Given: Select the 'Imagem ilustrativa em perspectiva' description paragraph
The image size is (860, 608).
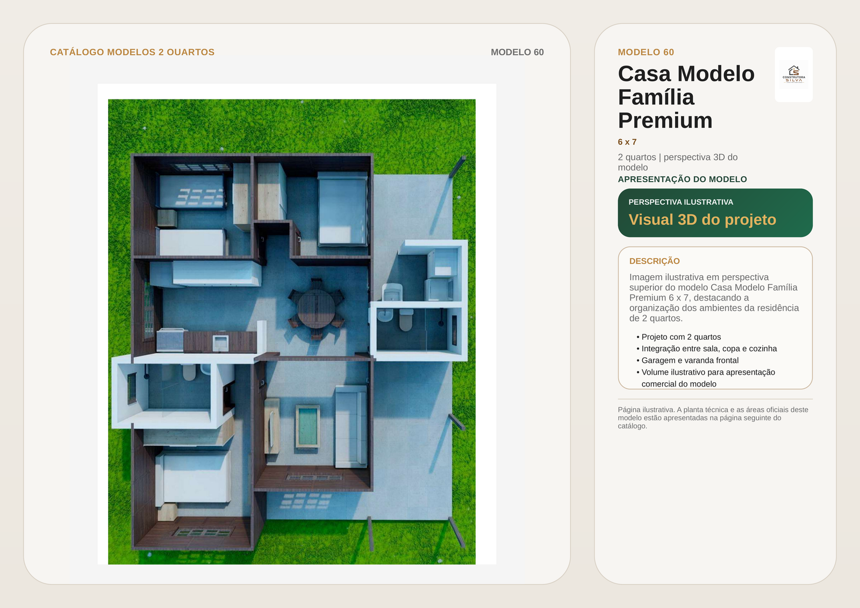Looking at the screenshot, I should tap(714, 298).
